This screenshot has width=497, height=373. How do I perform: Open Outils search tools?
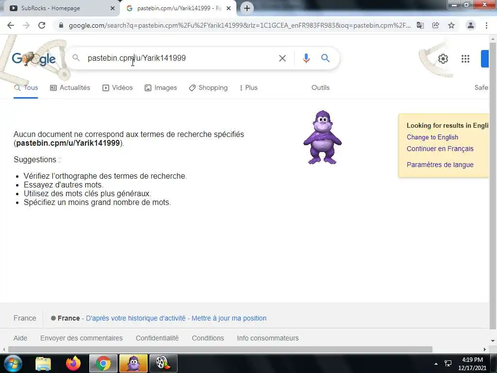tap(320, 87)
